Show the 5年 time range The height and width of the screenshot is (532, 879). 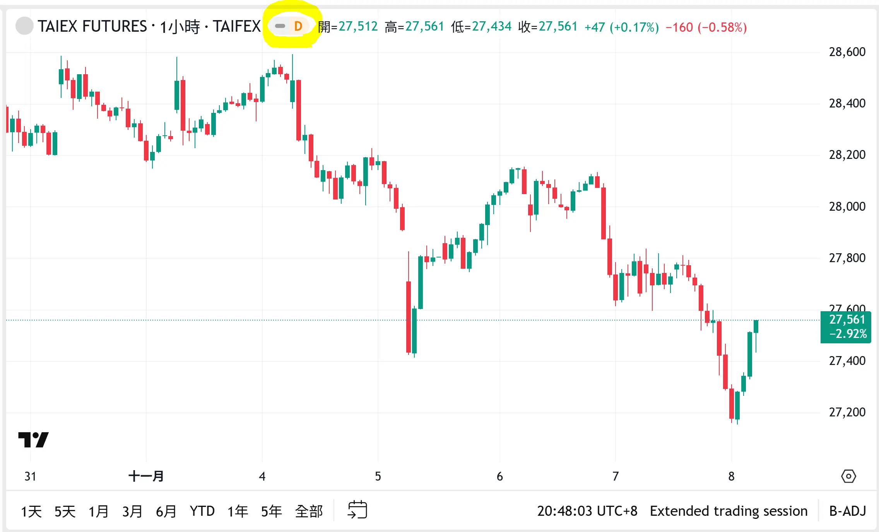pos(271,511)
